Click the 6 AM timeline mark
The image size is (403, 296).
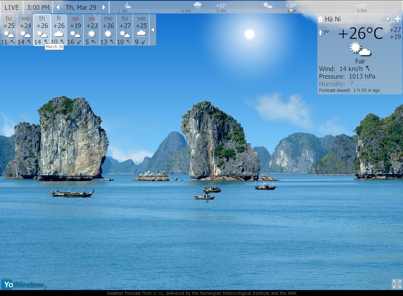[186, 11]
